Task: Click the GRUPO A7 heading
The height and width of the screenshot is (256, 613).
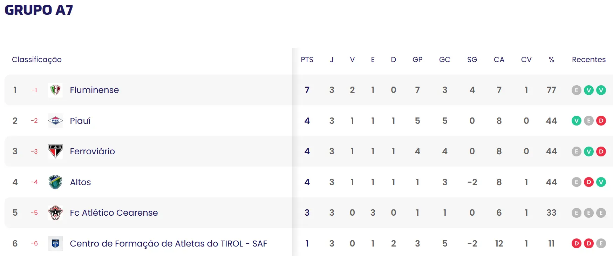Action: point(39,10)
